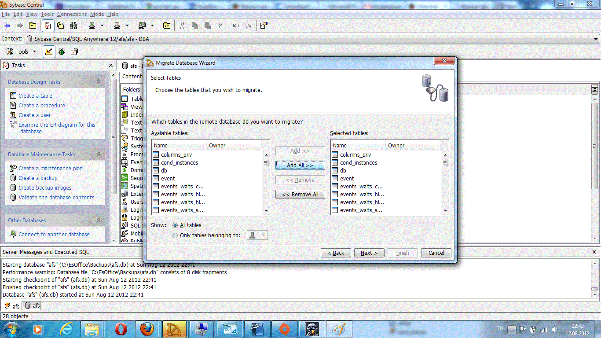
Task: Open Properties toolbar icon
Action: (264, 26)
